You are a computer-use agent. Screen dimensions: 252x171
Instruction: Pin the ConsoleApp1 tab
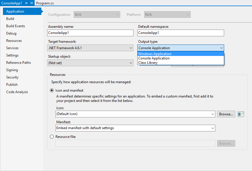26,3
